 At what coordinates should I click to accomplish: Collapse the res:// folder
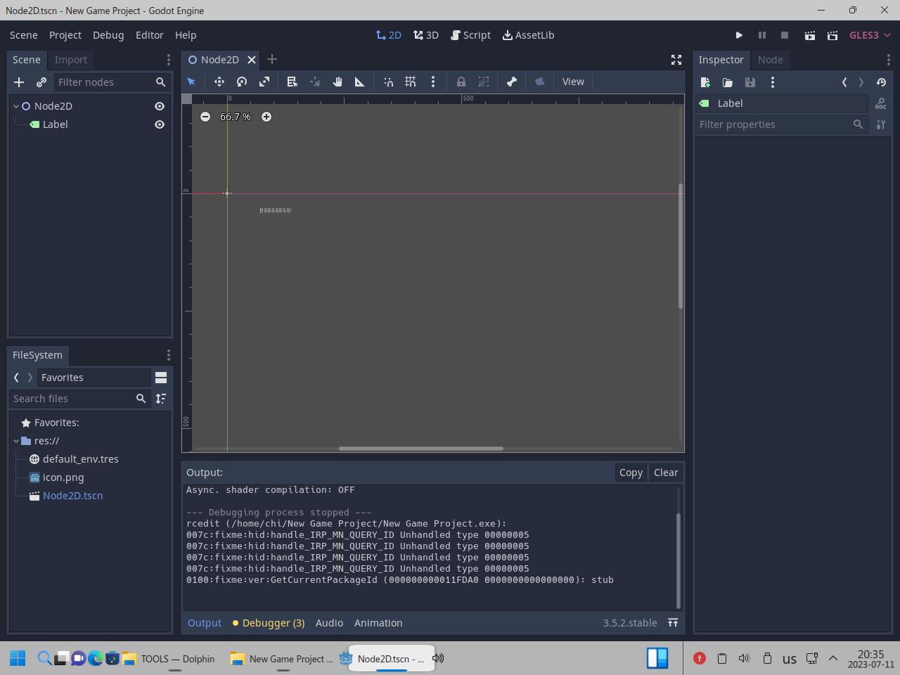(x=16, y=441)
